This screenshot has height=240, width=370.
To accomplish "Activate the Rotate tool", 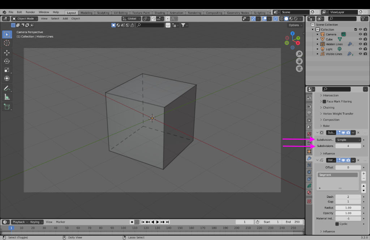I will 7,61.
